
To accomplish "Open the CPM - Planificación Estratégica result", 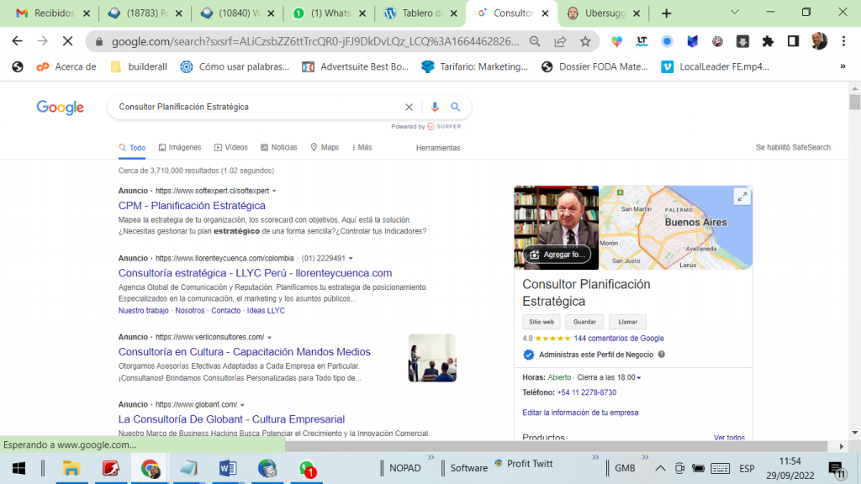I will click(x=192, y=206).
